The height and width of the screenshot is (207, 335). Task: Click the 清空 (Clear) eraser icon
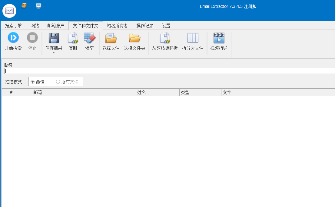pos(89,38)
